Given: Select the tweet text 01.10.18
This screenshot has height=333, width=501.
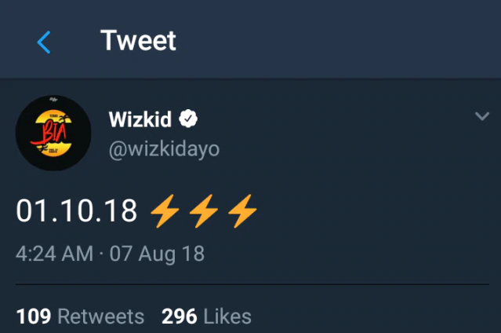Looking at the screenshot, I should click(x=77, y=210).
